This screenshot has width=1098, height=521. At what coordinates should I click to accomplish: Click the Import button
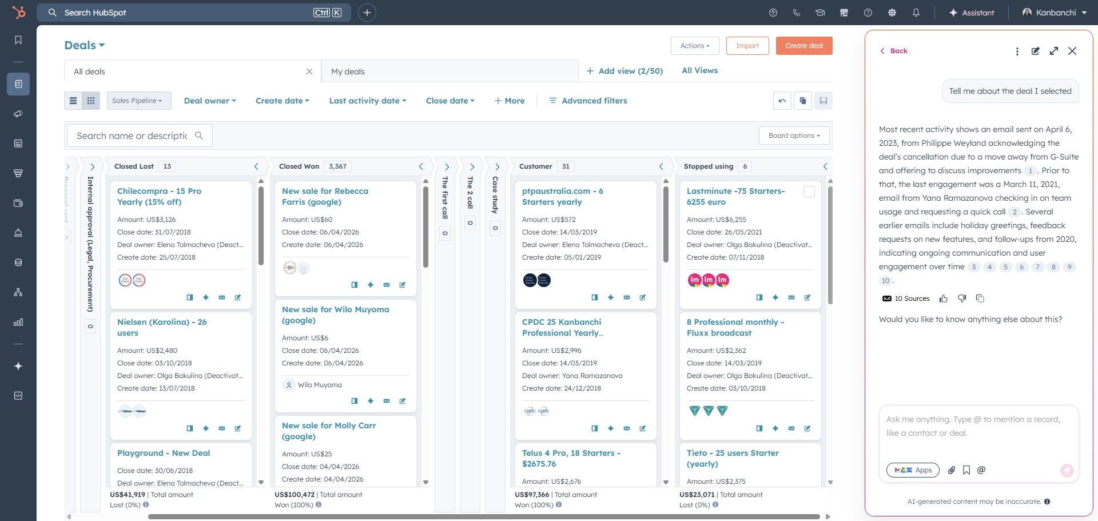[x=747, y=46]
